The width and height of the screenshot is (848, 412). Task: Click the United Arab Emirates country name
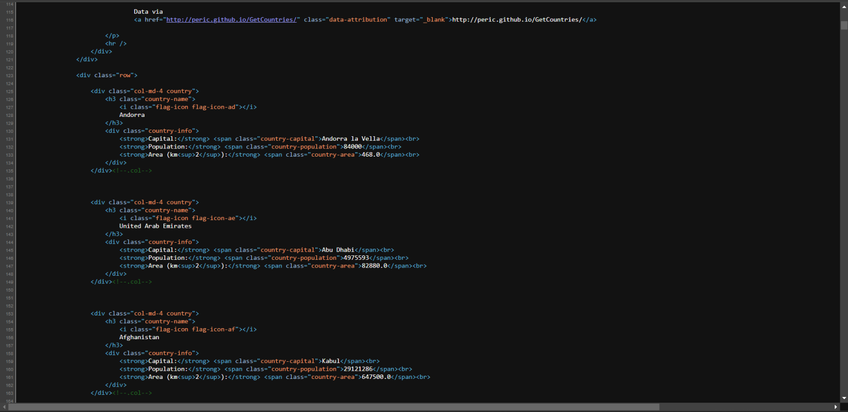pos(155,226)
